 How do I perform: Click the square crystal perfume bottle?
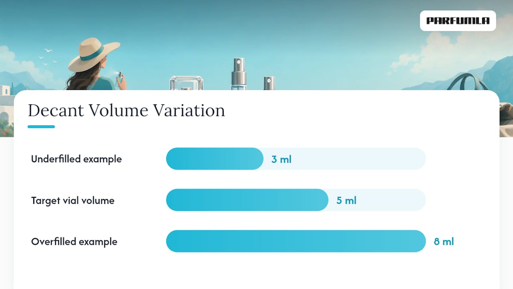coord(186,83)
